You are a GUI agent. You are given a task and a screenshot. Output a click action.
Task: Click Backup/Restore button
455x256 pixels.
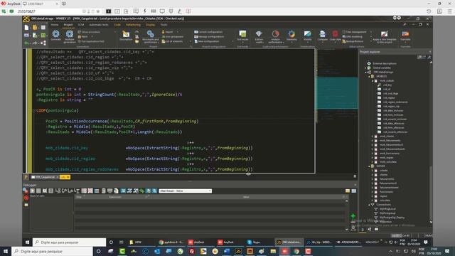(353, 41)
